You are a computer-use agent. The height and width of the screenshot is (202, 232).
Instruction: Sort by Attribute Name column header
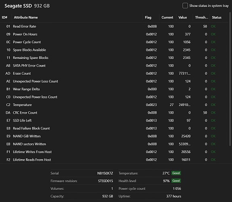tap(26, 17)
